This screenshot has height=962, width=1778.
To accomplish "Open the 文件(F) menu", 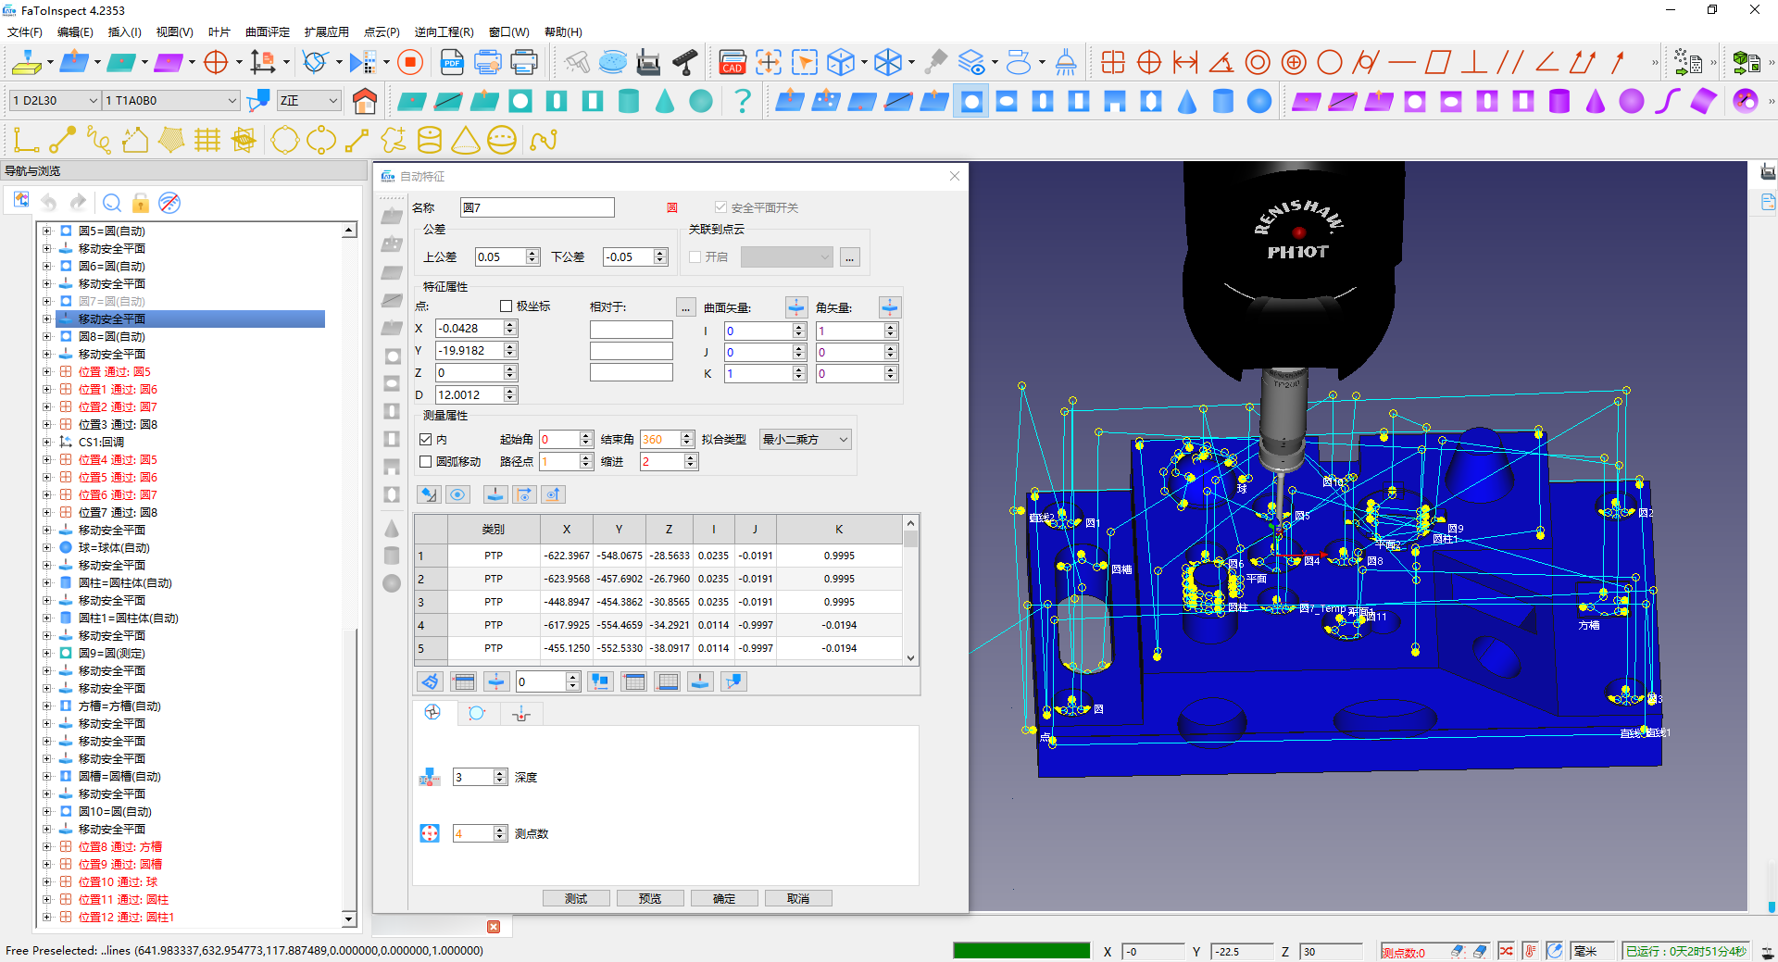I will [25, 31].
